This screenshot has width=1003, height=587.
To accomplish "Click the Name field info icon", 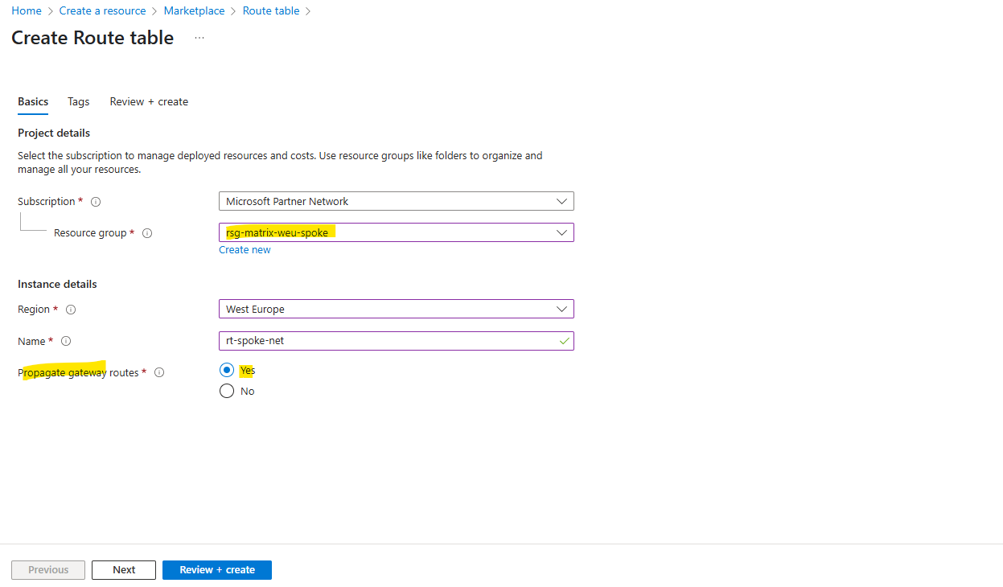I will pos(66,341).
